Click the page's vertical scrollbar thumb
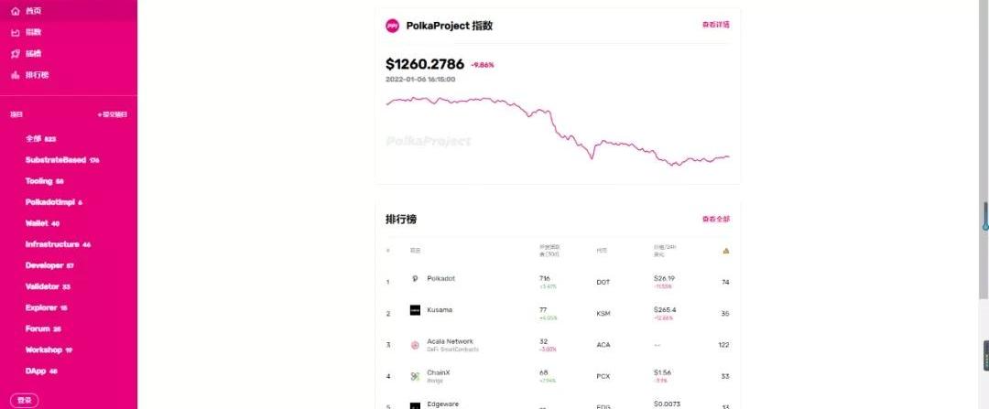The image size is (989, 409). click(984, 215)
